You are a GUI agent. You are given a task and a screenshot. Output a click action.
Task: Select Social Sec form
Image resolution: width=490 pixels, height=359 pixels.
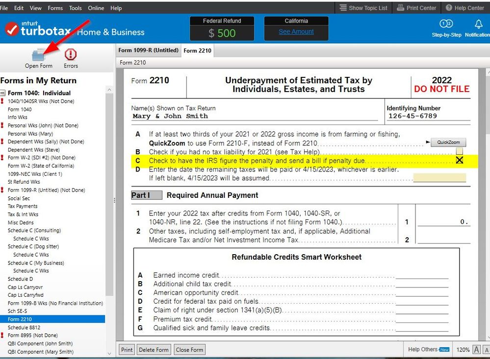click(19, 198)
